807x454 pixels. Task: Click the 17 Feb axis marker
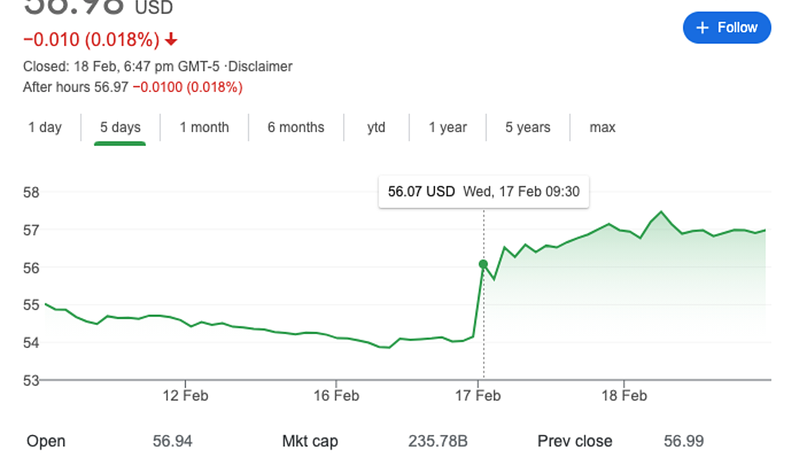pos(478,396)
